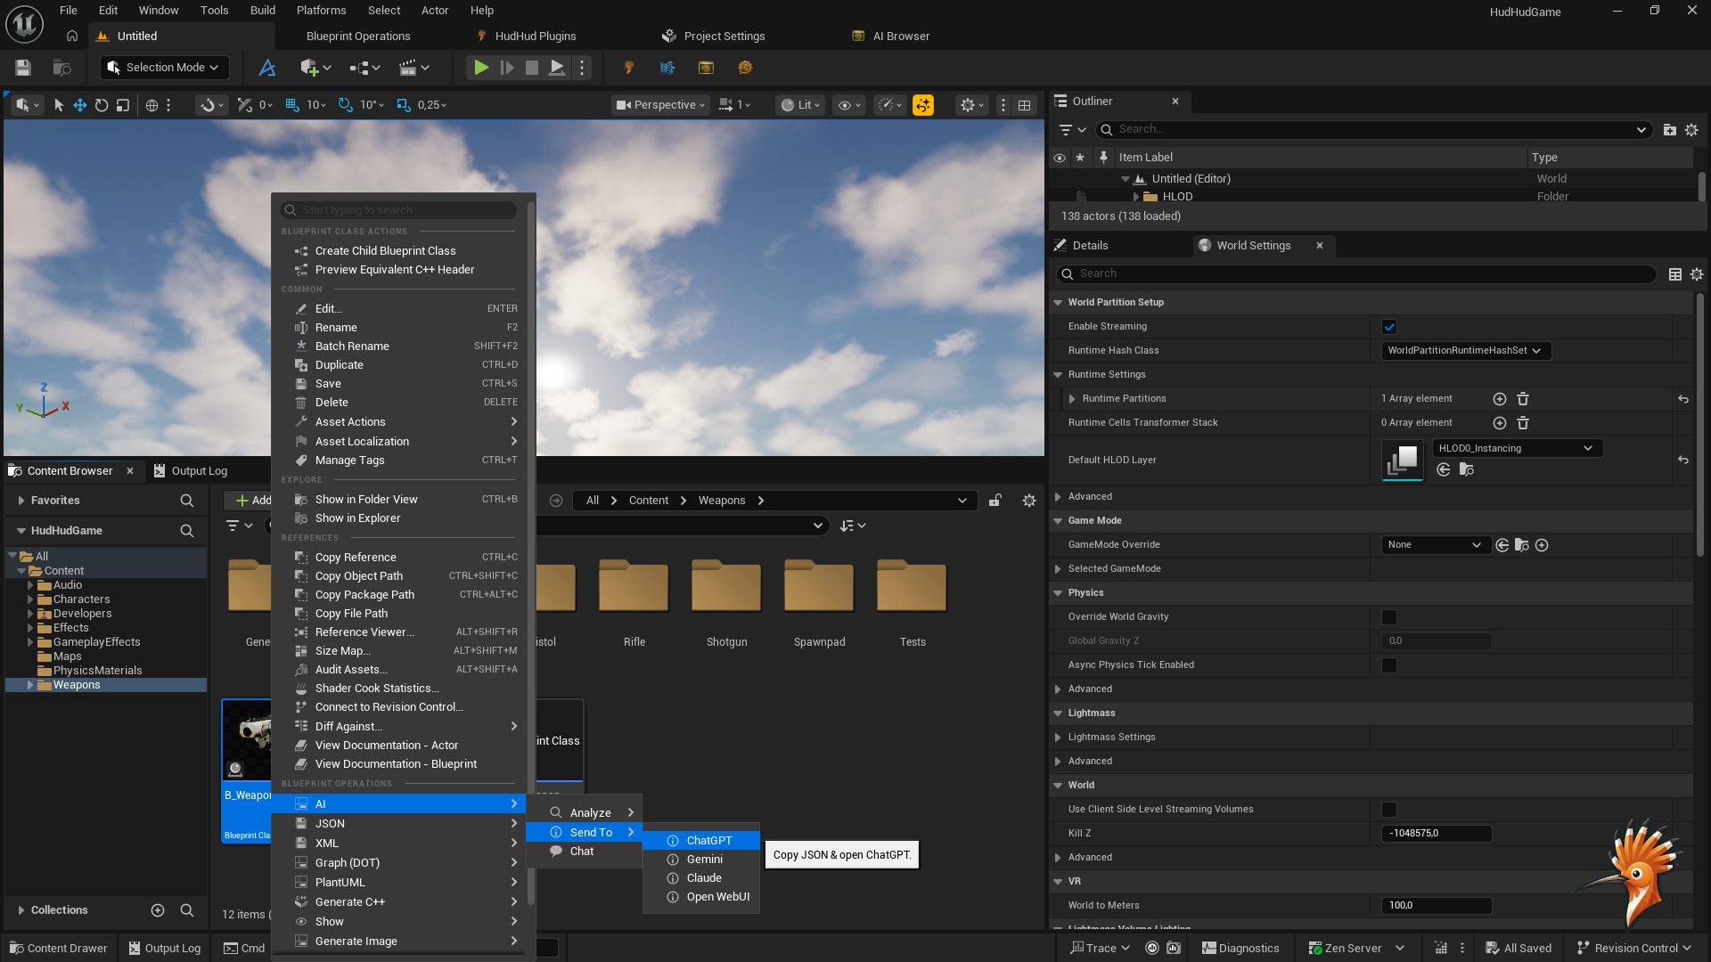
Task: Click the lock icon in Content Browser
Action: pyautogui.click(x=995, y=501)
